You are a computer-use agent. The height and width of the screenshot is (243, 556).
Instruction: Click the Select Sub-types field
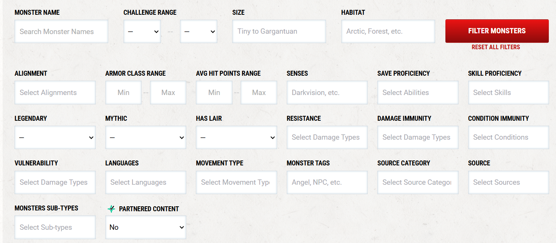pyautogui.click(x=55, y=227)
